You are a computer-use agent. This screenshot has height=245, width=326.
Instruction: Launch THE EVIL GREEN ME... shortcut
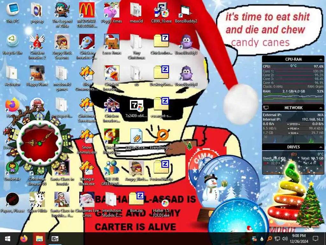[112, 173]
